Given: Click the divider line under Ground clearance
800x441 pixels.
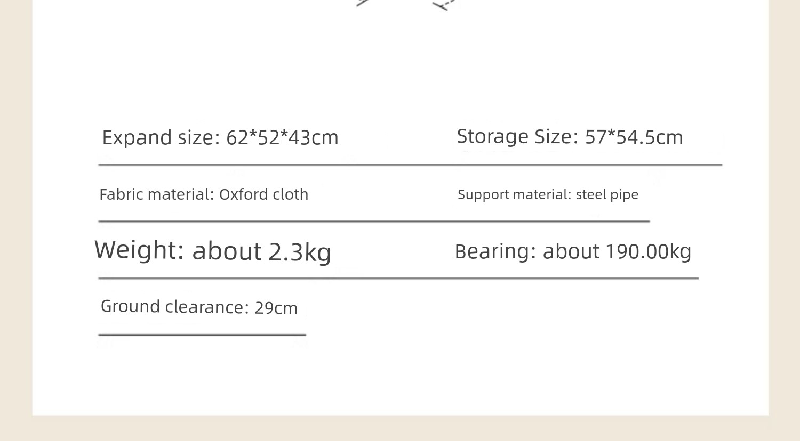Looking at the screenshot, I should point(202,335).
